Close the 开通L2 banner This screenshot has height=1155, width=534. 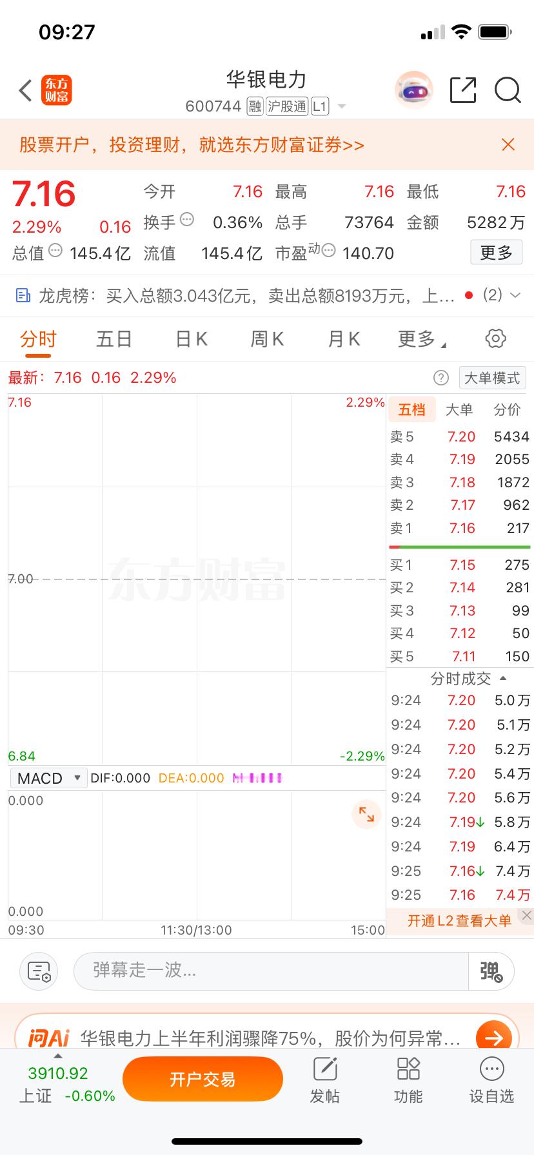point(527,915)
